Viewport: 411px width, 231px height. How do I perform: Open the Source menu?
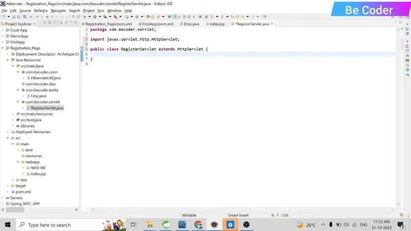pos(25,11)
